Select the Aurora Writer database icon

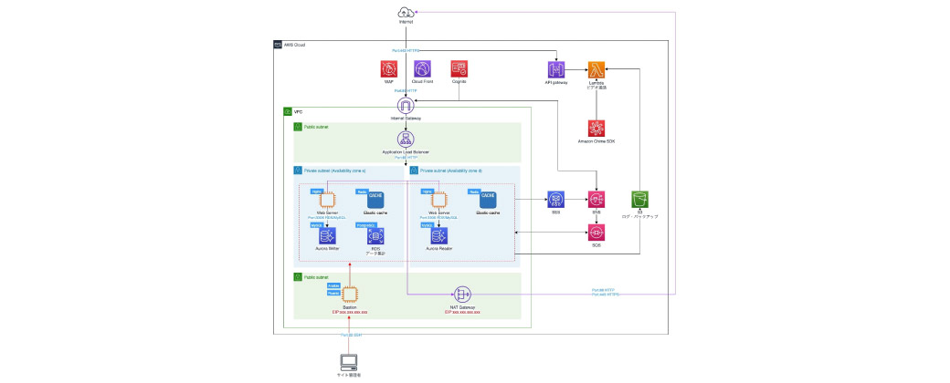(x=327, y=236)
